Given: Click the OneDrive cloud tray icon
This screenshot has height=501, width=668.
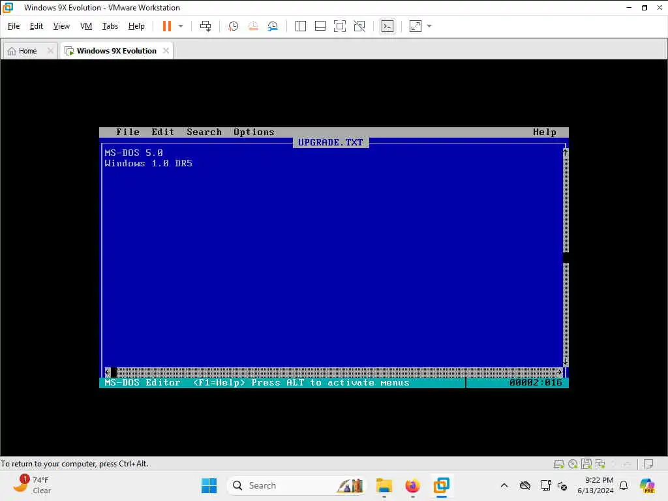Looking at the screenshot, I should tap(525, 485).
